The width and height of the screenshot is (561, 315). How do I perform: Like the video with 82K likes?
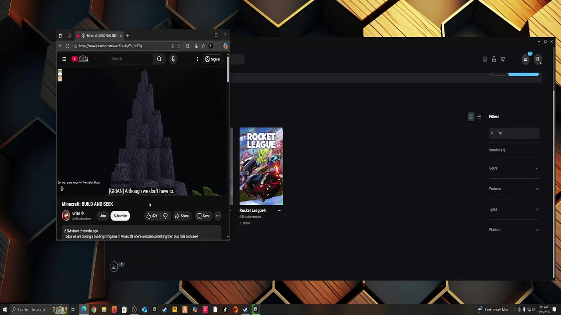point(152,216)
